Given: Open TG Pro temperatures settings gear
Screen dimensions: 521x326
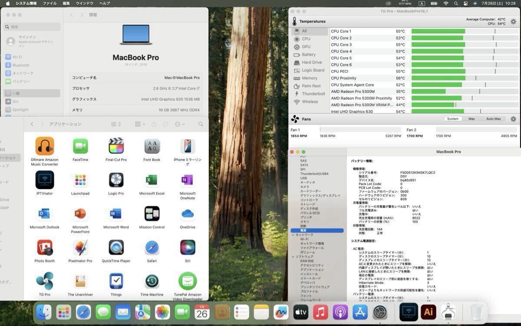Looking at the screenshot, I should pos(513,21).
